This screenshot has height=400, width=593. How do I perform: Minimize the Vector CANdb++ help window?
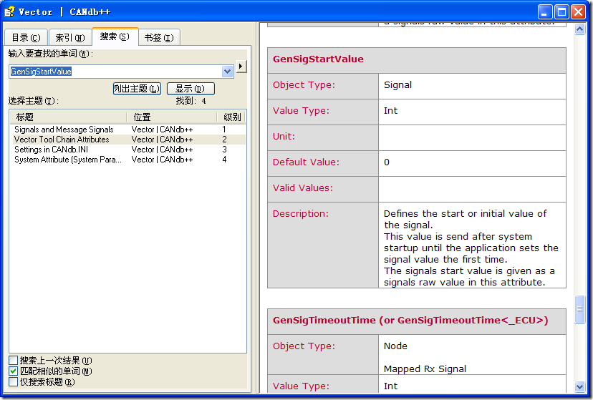coord(545,12)
